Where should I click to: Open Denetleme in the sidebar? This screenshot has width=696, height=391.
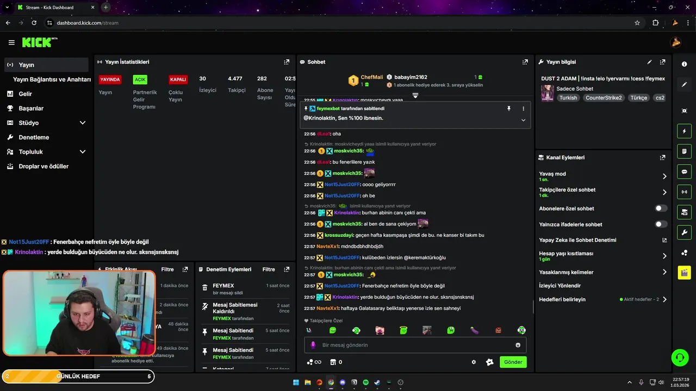click(46, 137)
